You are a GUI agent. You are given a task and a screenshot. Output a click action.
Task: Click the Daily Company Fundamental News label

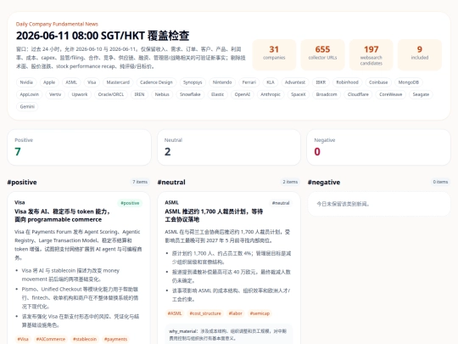57,24
